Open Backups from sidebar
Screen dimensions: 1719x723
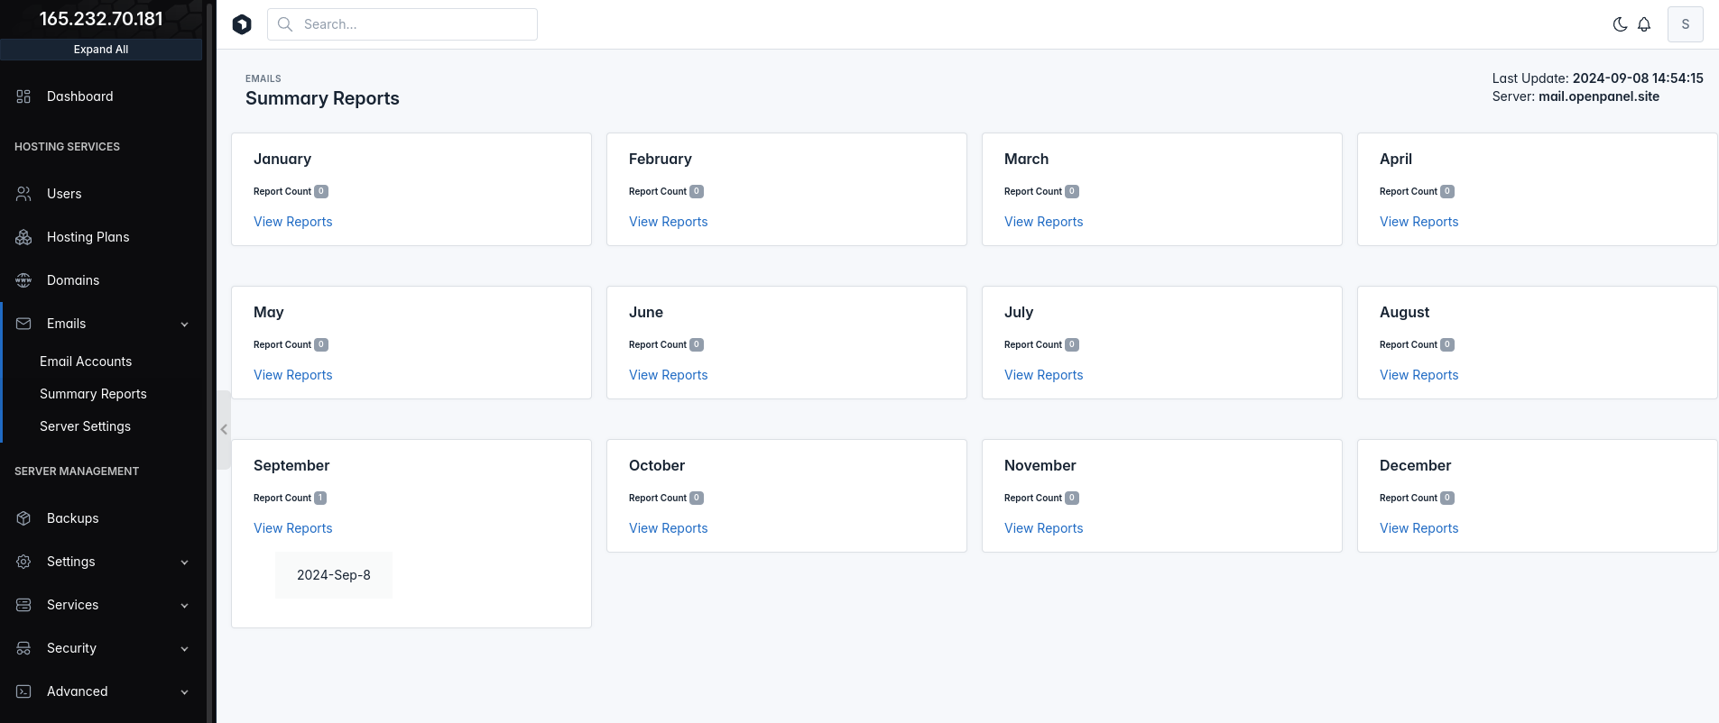(72, 518)
